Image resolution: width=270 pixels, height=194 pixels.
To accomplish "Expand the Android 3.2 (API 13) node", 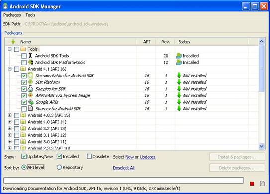I will (x=10, y=128).
